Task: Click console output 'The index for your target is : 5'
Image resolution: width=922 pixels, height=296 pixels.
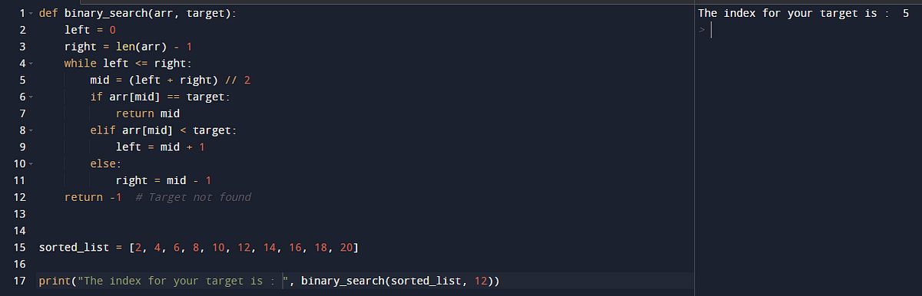Action: tap(804, 13)
